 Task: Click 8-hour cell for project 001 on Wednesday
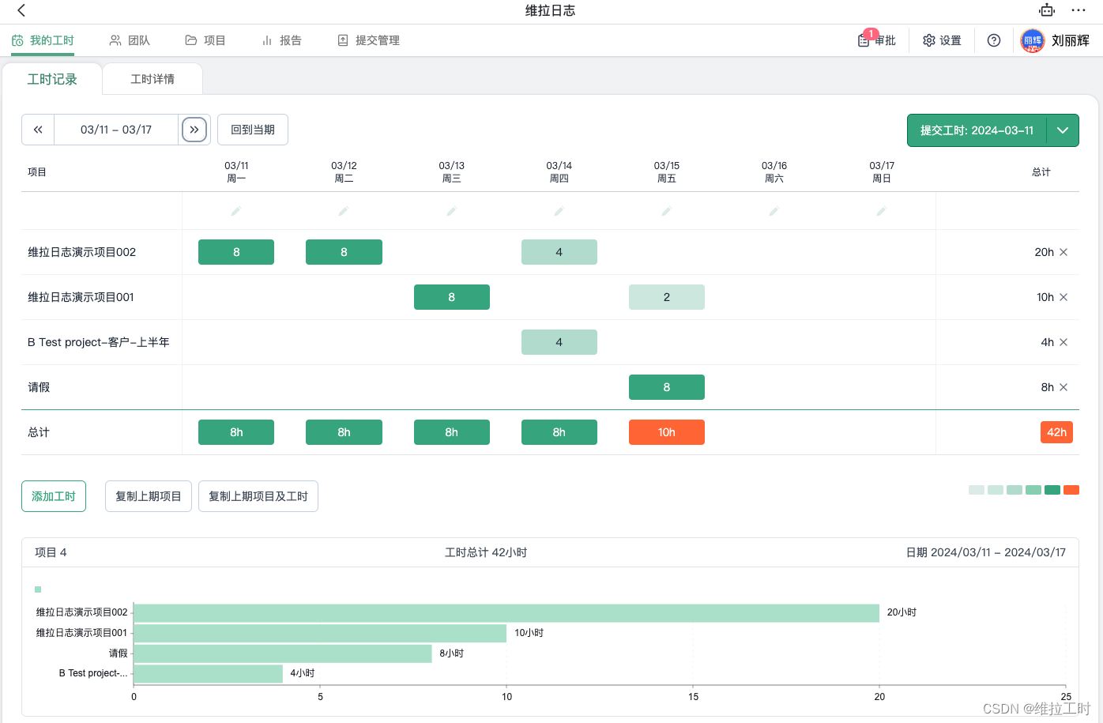pyautogui.click(x=452, y=297)
